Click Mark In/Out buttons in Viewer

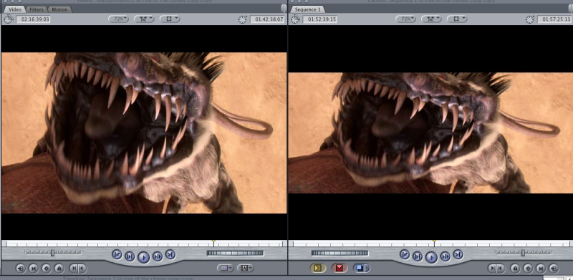point(78,269)
